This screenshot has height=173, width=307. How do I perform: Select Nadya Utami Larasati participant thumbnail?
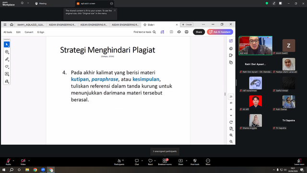click(289, 64)
